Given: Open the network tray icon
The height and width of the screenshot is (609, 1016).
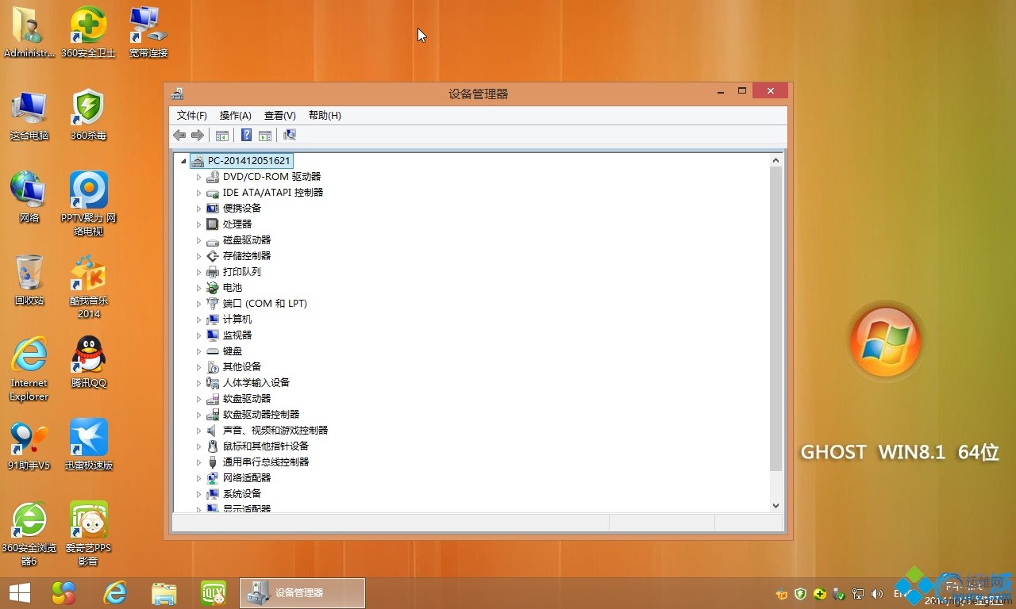Looking at the screenshot, I should coord(858,594).
